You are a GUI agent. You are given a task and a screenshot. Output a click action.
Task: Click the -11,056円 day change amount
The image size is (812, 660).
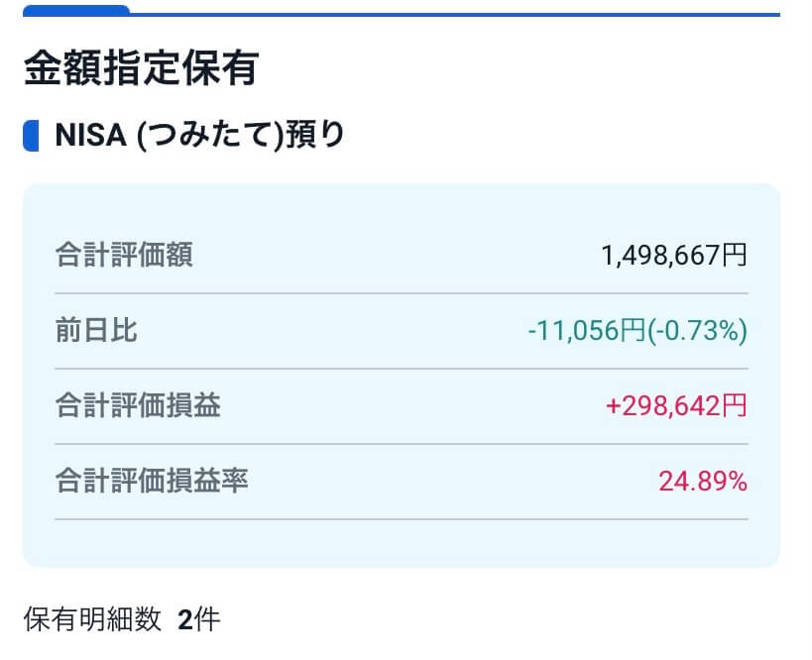click(x=586, y=331)
